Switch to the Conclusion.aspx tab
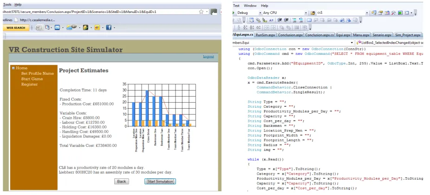Image resolution: width=430 pixels, height=195 pixels. (x=290, y=35)
